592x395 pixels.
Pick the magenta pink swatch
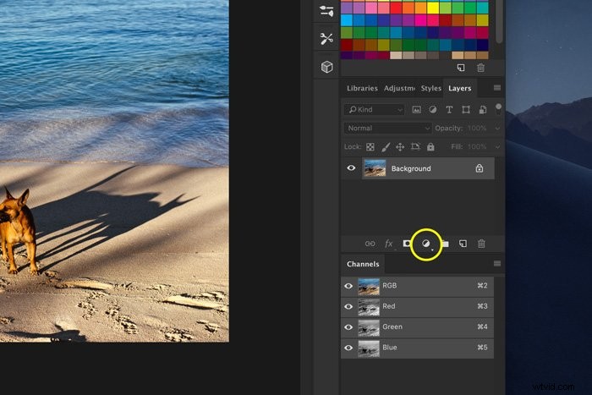421,20
